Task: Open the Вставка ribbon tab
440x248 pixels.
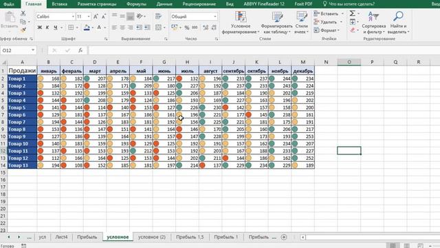Action: click(x=60, y=4)
